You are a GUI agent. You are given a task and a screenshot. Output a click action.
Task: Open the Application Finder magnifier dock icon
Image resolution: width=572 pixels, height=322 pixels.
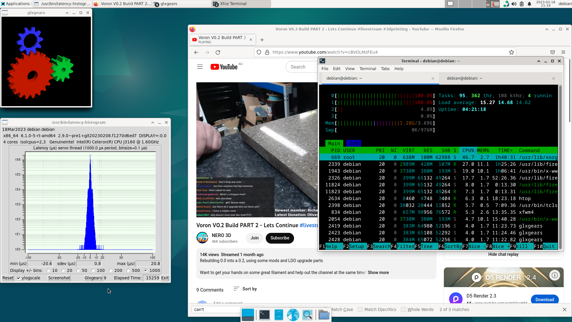(x=307, y=315)
